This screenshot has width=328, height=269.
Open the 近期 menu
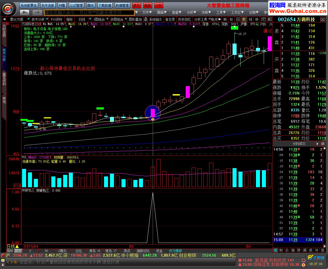click(254, 12)
